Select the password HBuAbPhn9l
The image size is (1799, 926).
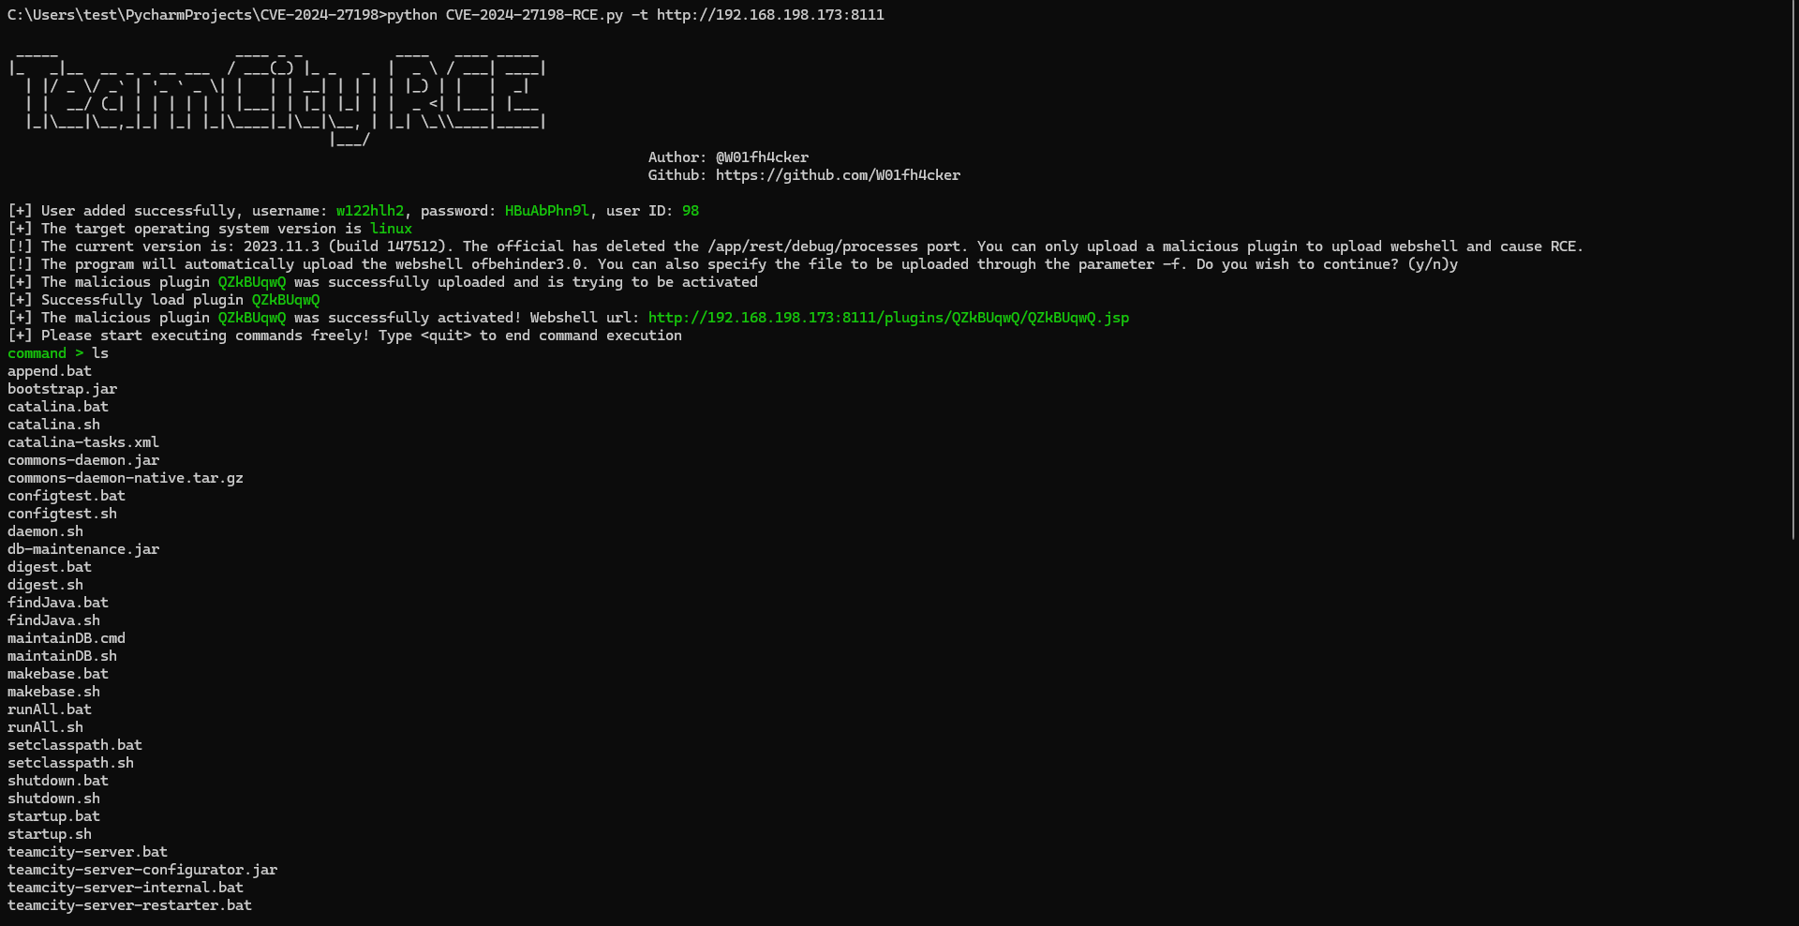coord(547,211)
